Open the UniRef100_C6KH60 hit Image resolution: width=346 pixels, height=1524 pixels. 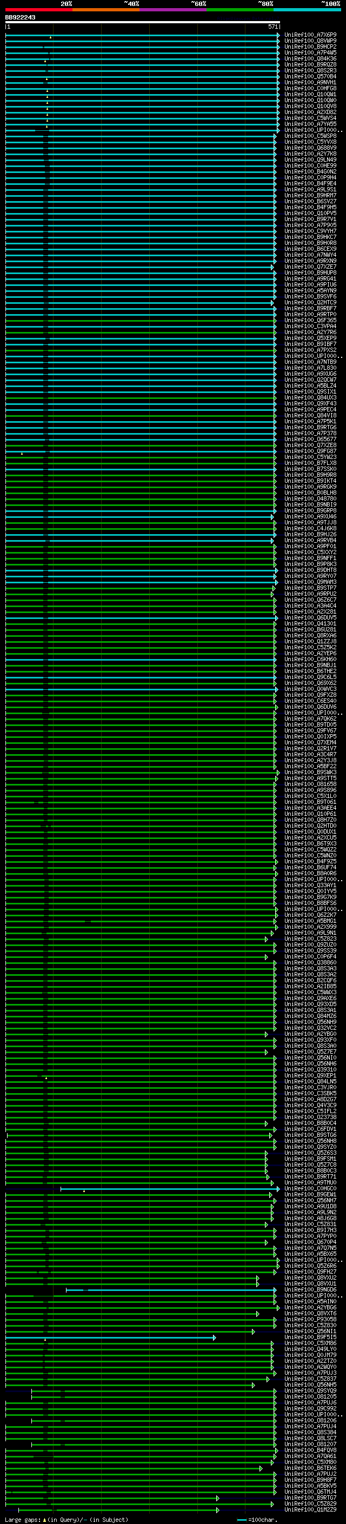coord(310,660)
